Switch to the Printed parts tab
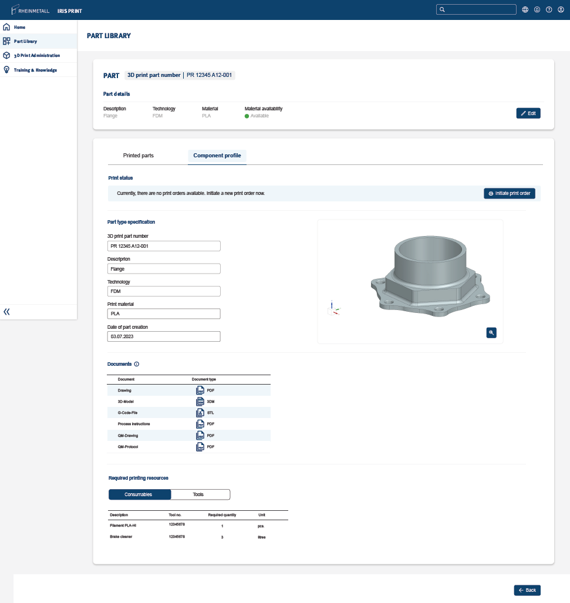 pyautogui.click(x=139, y=156)
